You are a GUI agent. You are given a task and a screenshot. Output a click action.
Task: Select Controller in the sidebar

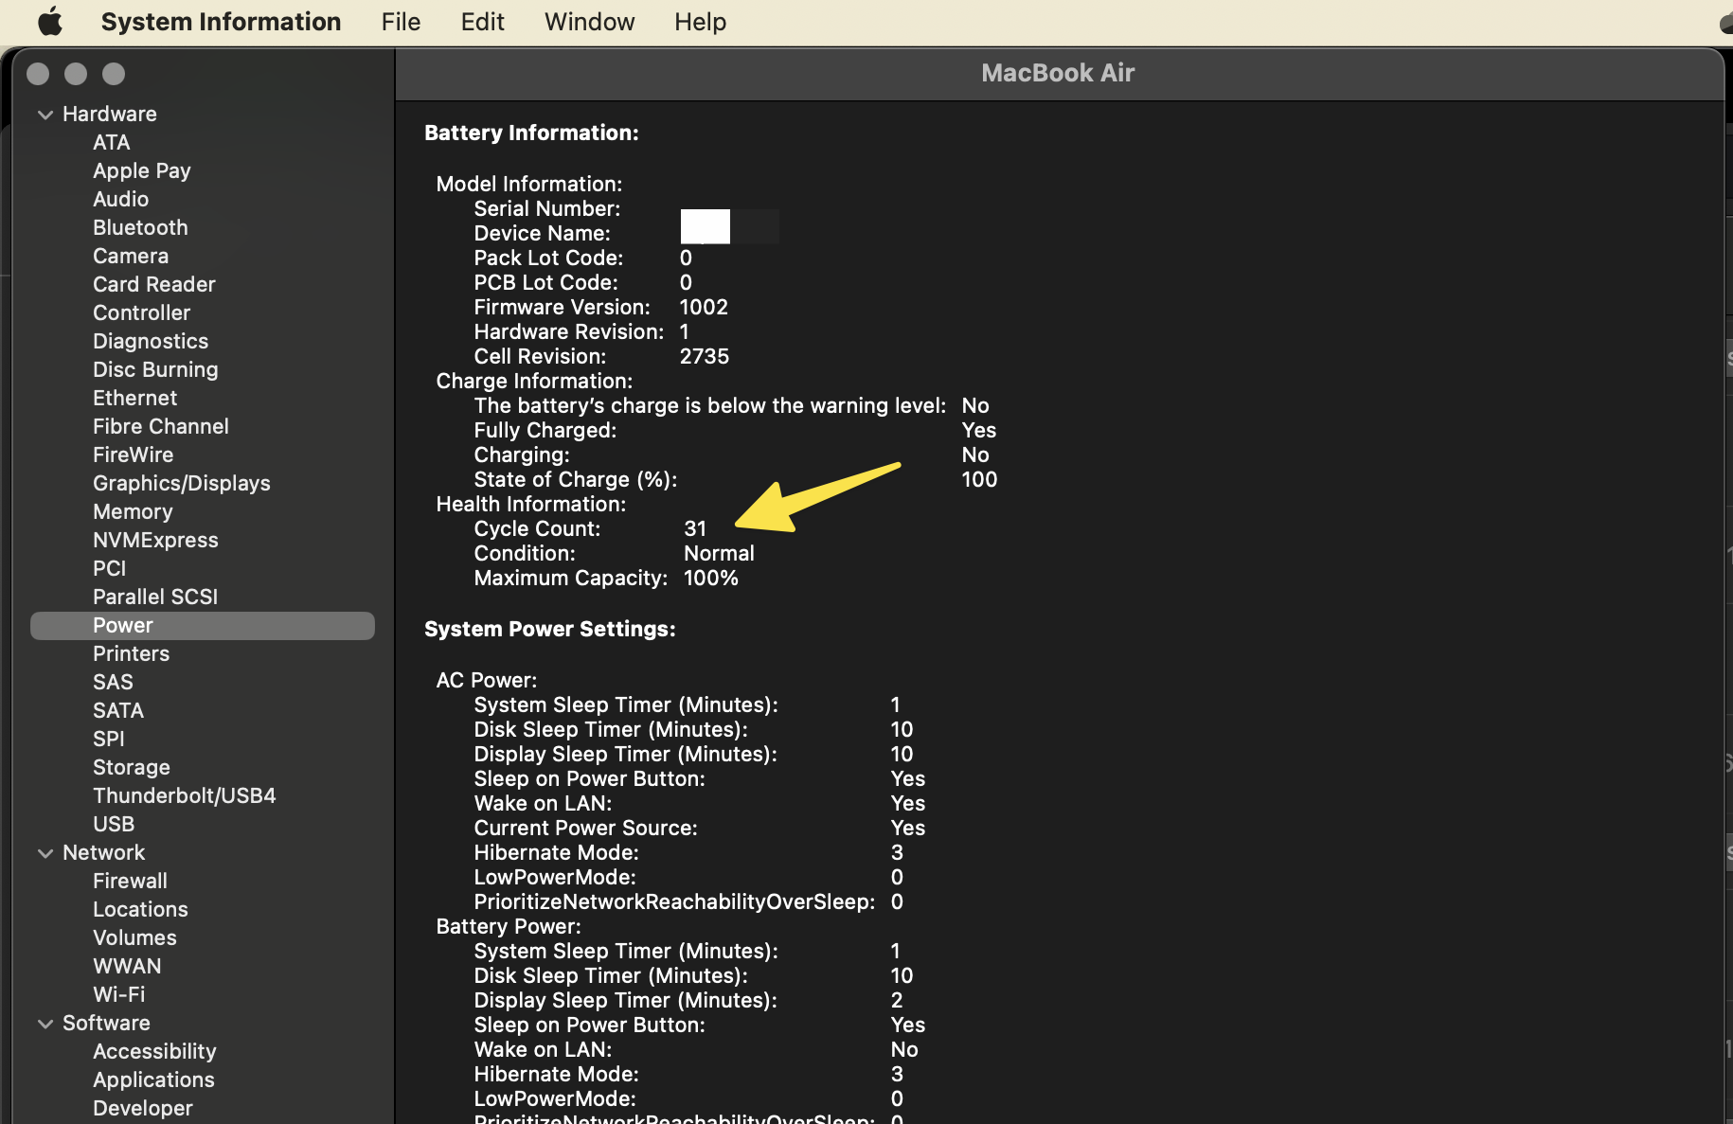141,312
